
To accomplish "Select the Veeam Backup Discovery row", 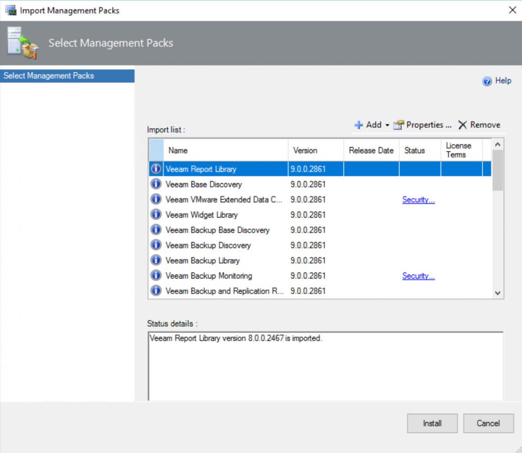I will click(320, 245).
